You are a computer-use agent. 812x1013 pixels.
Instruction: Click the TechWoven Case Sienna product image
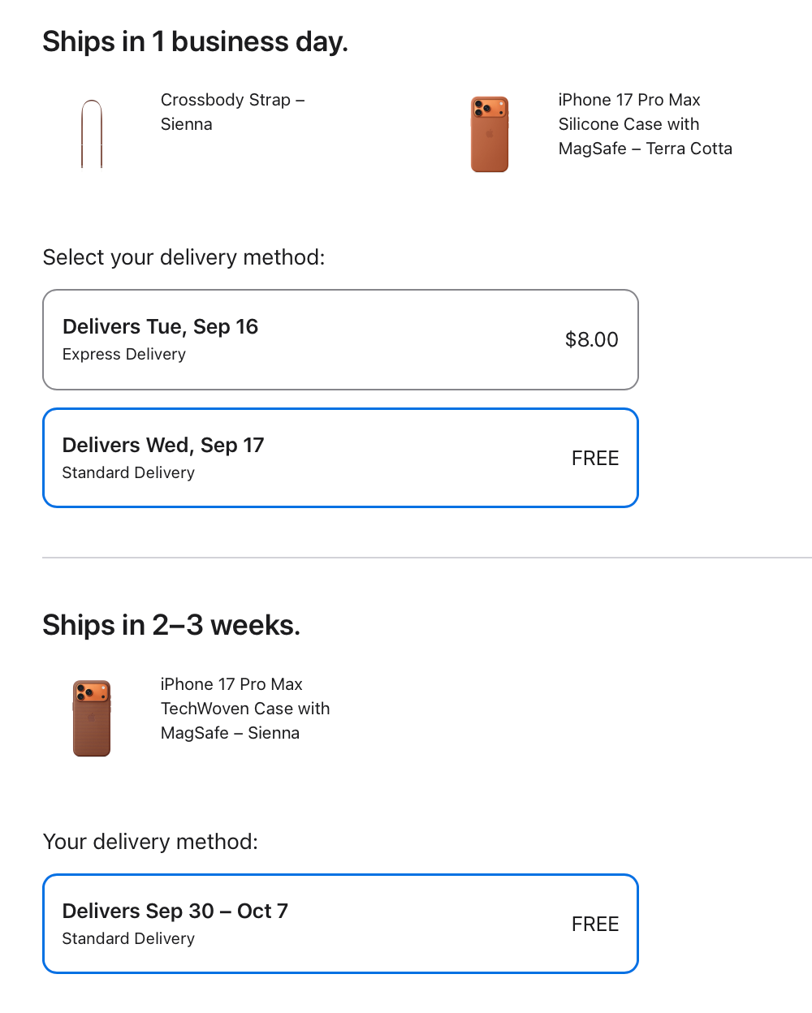tap(92, 718)
